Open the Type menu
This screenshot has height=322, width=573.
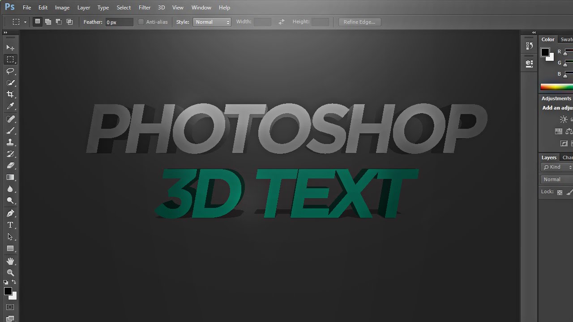pos(103,8)
